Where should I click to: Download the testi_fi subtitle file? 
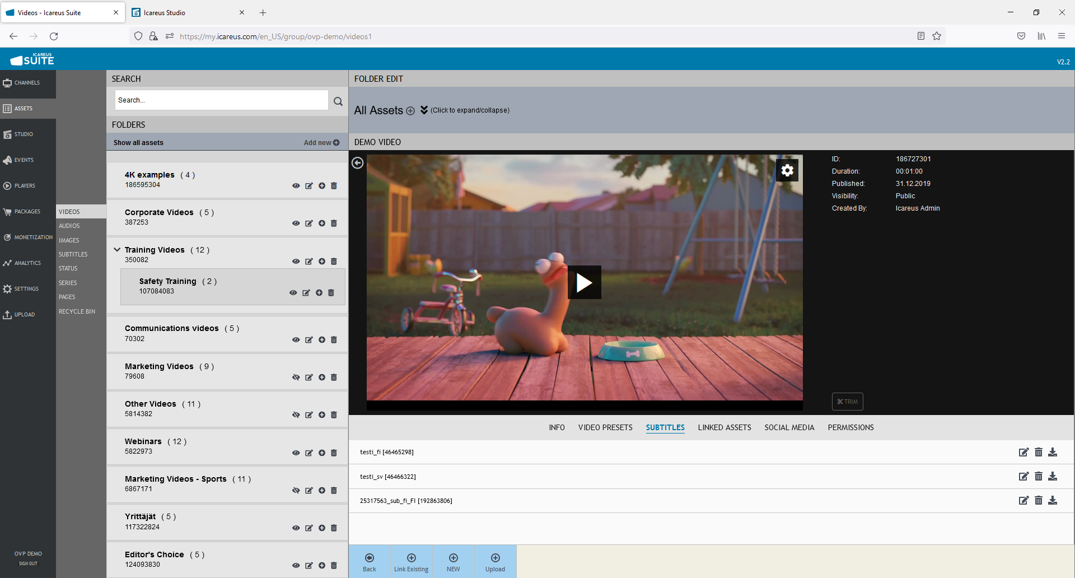[1053, 452]
